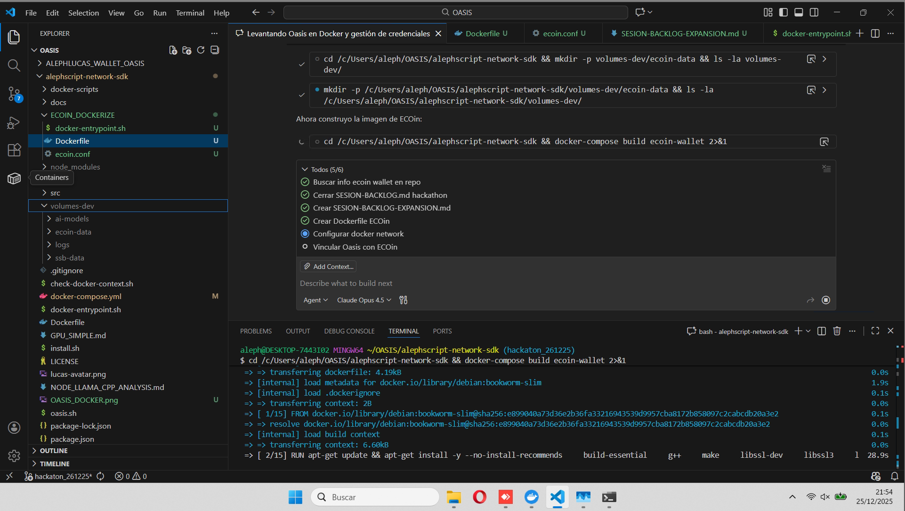The width and height of the screenshot is (905, 511).
Task: Open the Containers panel
Action: coord(14,178)
